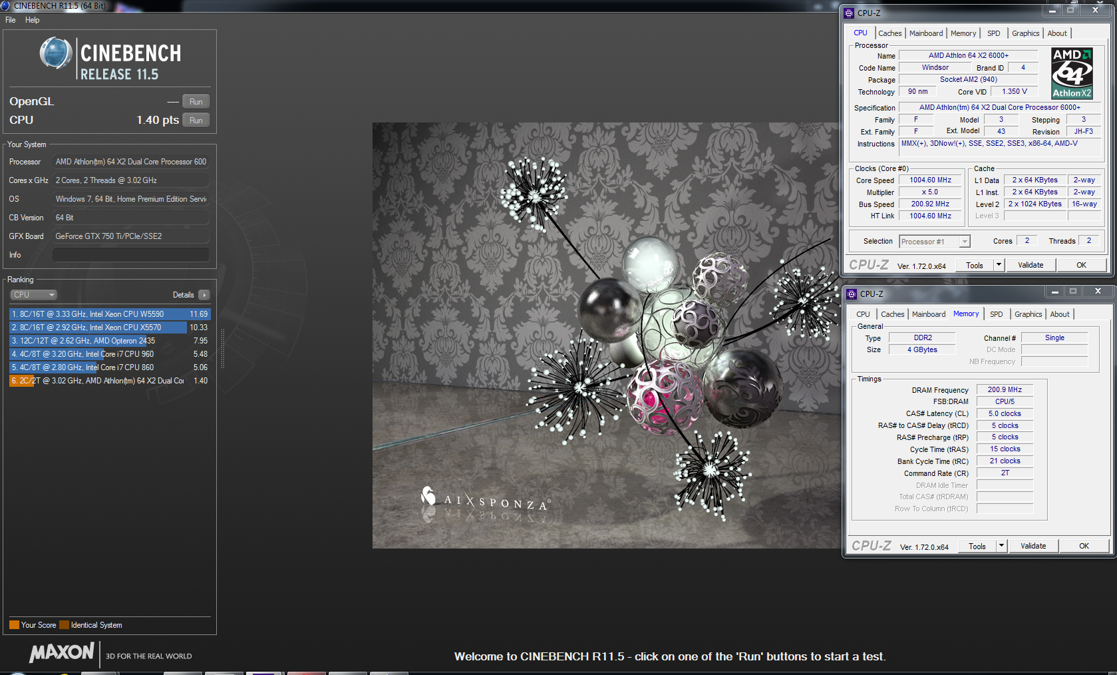Click the CPU-Z icon in the top window title bar

[x=849, y=13]
